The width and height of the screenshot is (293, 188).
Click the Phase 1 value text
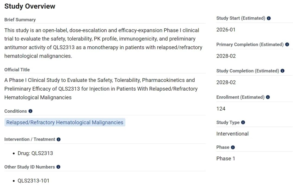pyautogui.click(x=226, y=159)
